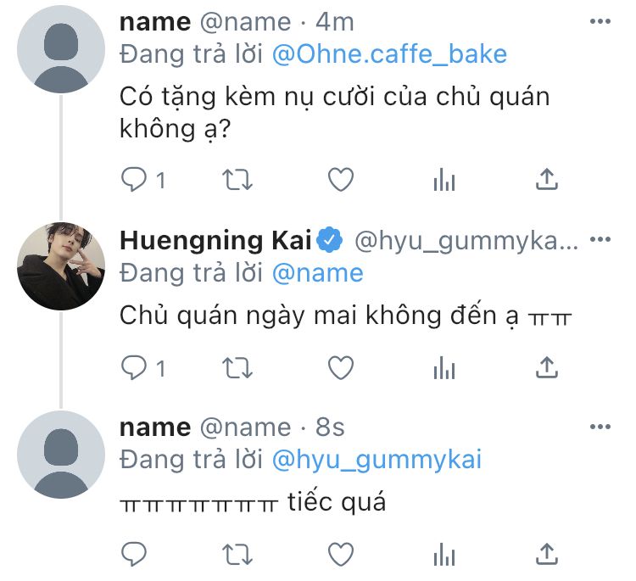The height and width of the screenshot is (581, 636).
Task: Share the "tiếc quá" tweet
Action: (548, 553)
